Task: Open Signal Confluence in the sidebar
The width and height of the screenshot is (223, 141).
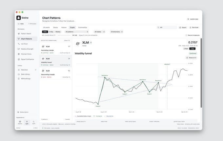Action: 27,59
